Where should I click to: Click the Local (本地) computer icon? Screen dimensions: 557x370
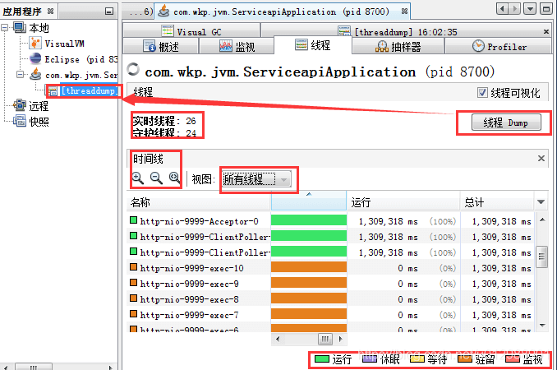(20, 27)
